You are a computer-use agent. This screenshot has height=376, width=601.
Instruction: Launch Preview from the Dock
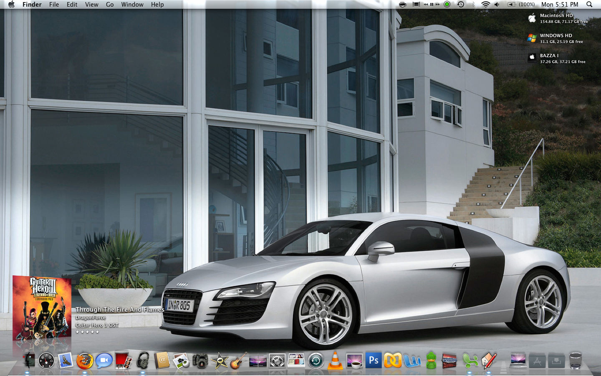click(181, 361)
